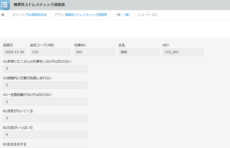The image size is (230, 148).
Task: Select the 会社コード(3桁) field
Action: pyautogui.click(x=50, y=52)
